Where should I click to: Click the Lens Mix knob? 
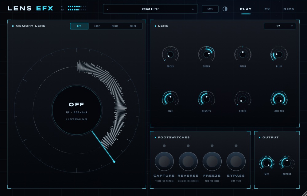279,99
